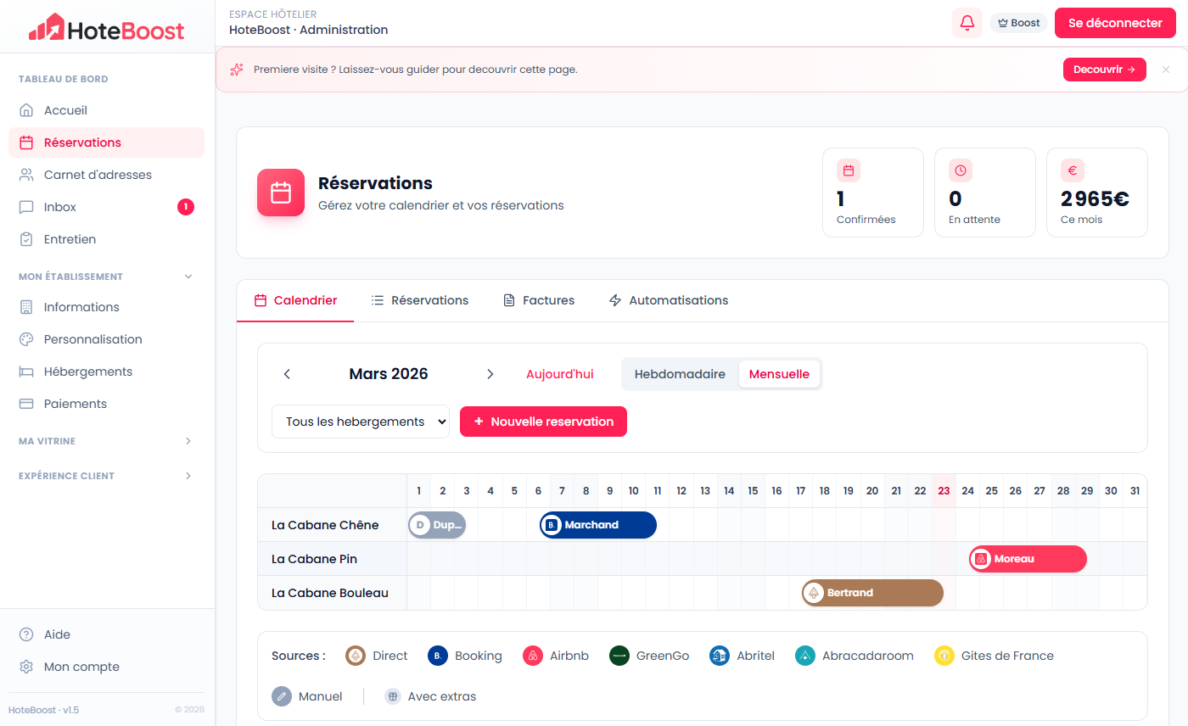Click the Decouvrir guide button

(1104, 70)
